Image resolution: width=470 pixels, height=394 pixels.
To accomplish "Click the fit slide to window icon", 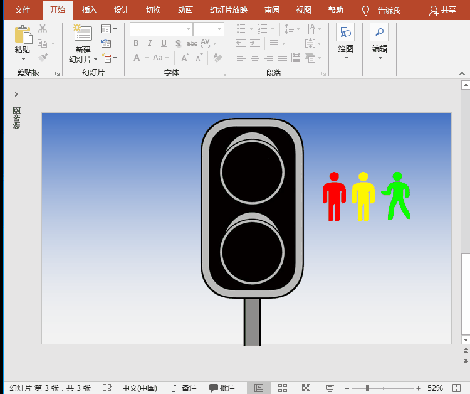I will 456,388.
